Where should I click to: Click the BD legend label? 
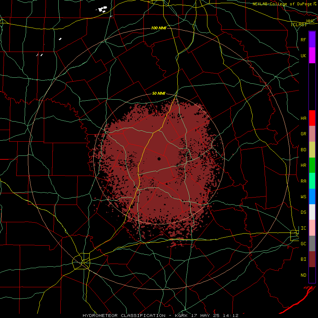point(303,150)
